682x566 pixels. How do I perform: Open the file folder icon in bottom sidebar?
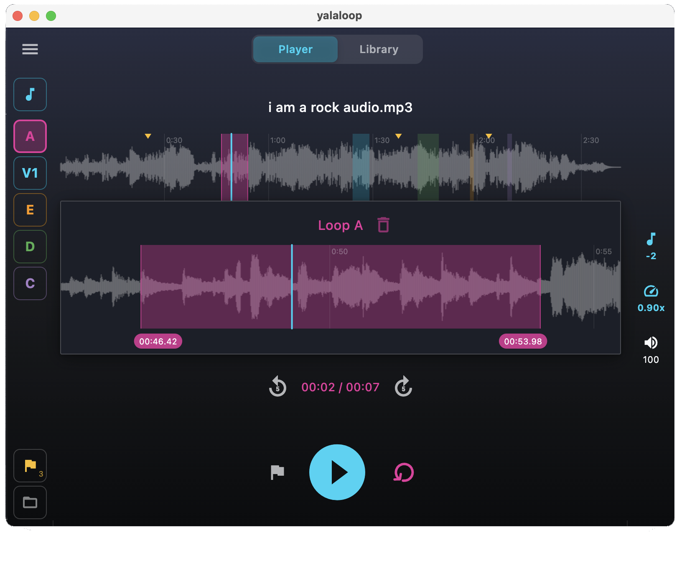[x=30, y=502]
